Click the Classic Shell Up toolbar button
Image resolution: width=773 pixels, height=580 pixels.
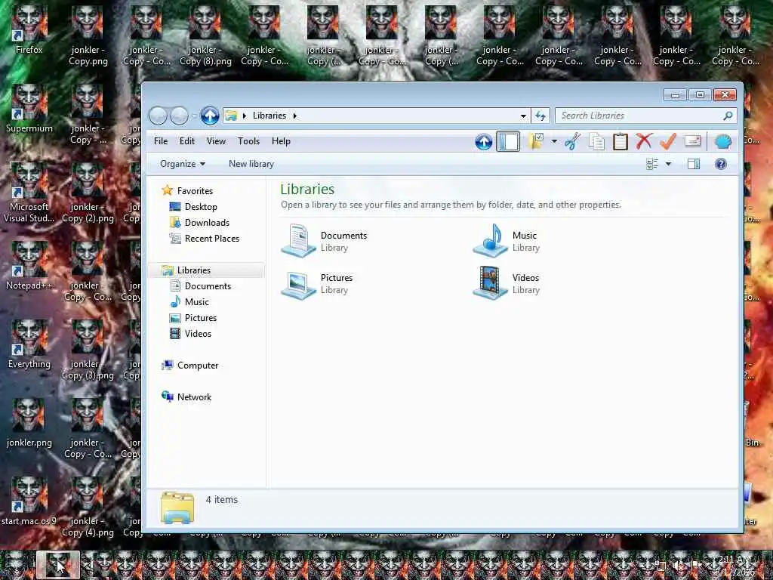click(x=484, y=141)
